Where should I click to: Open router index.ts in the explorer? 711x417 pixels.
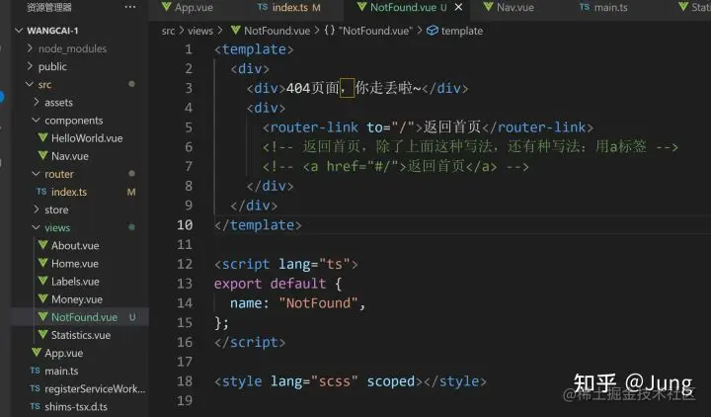(x=69, y=192)
